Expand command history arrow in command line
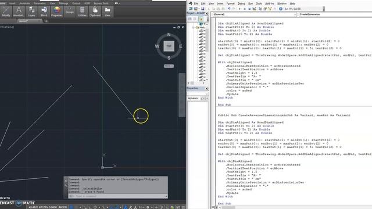 (x=166, y=196)
